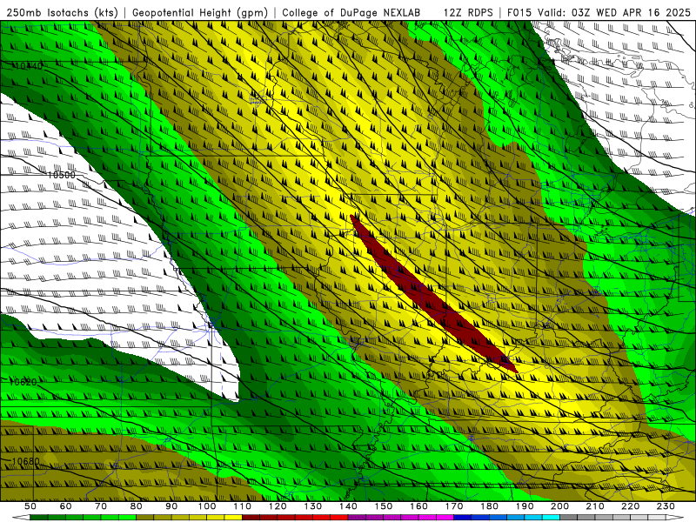This screenshot has height=522, width=696.
Task: Click the 150 value on the color scale
Action: point(384,506)
